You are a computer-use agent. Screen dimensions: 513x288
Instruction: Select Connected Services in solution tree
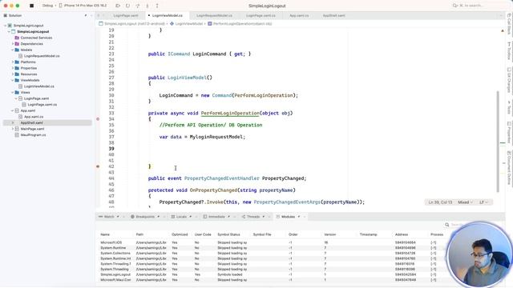coord(36,38)
